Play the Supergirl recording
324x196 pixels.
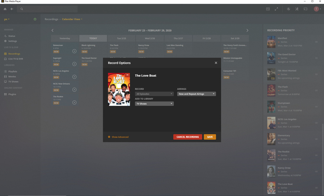pos(74,64)
